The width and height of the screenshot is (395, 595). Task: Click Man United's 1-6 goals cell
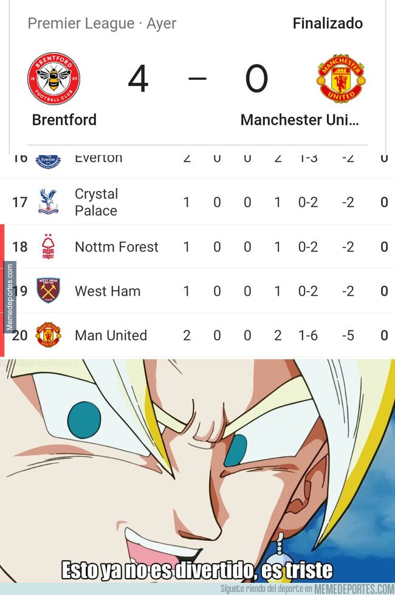coord(308,335)
